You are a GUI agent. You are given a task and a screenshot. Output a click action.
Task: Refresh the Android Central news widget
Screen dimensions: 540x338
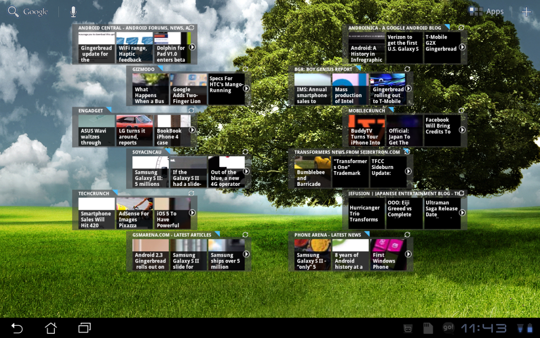coord(191,27)
